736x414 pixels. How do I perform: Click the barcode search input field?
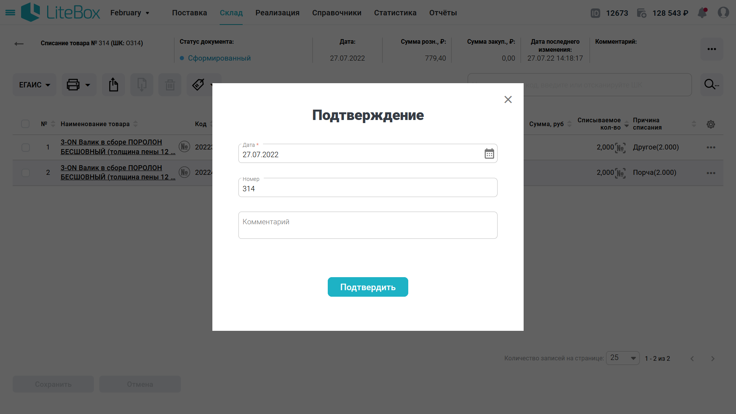click(x=580, y=85)
